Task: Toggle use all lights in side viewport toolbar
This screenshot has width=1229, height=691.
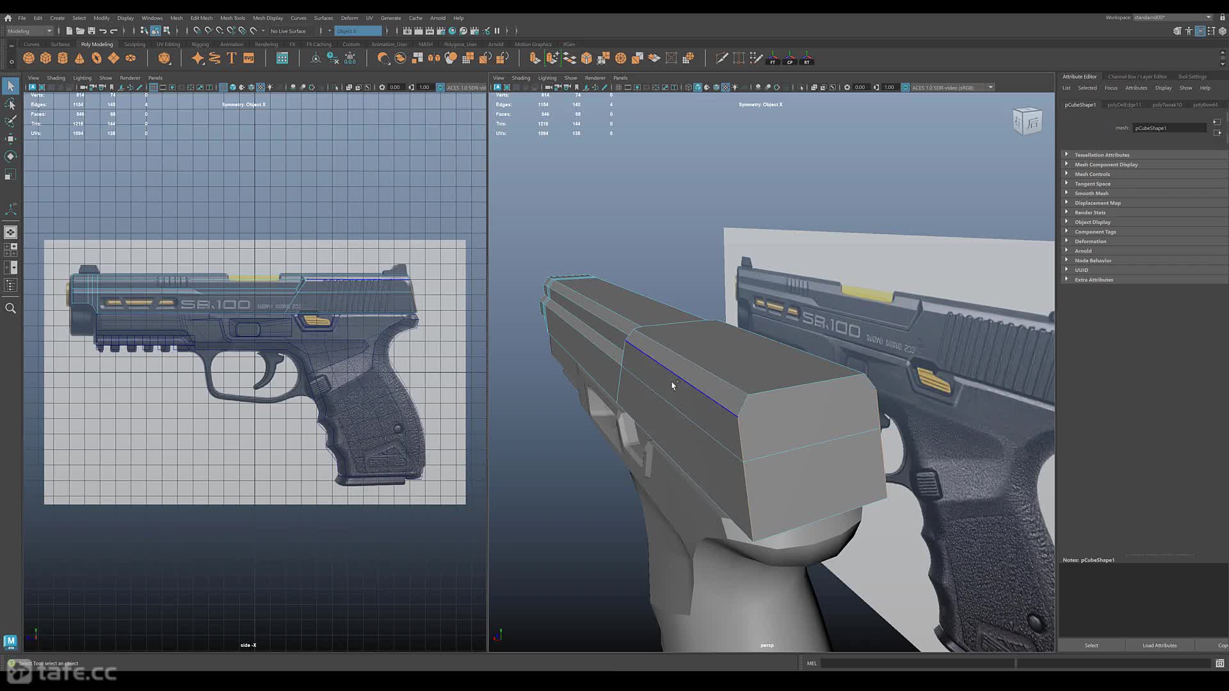Action: [269, 87]
